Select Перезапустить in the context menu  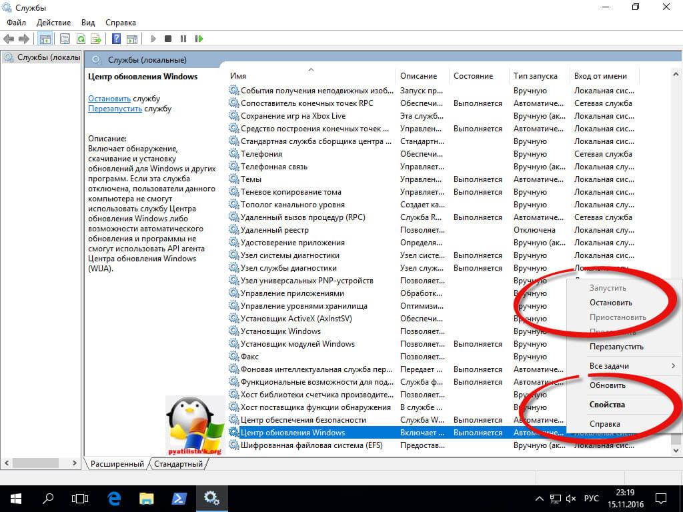tap(616, 347)
